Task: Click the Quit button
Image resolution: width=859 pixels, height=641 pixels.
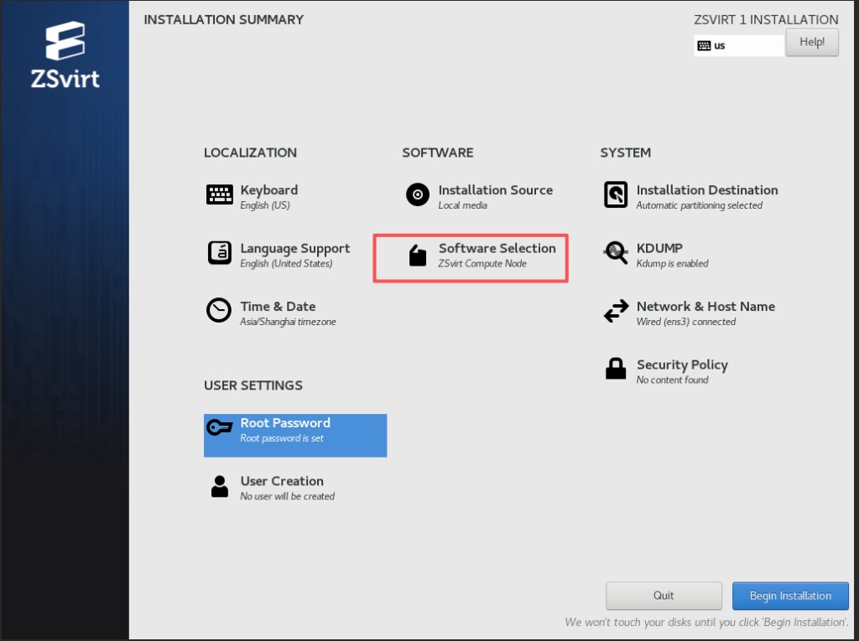Action: [664, 596]
